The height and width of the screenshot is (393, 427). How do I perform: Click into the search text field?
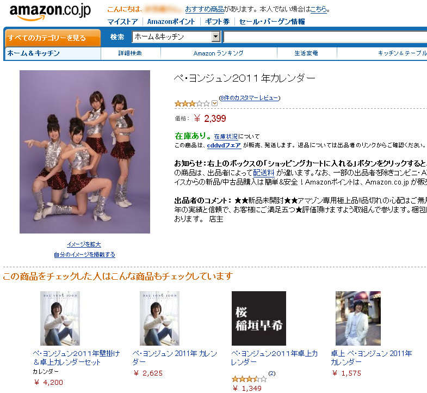point(325,37)
